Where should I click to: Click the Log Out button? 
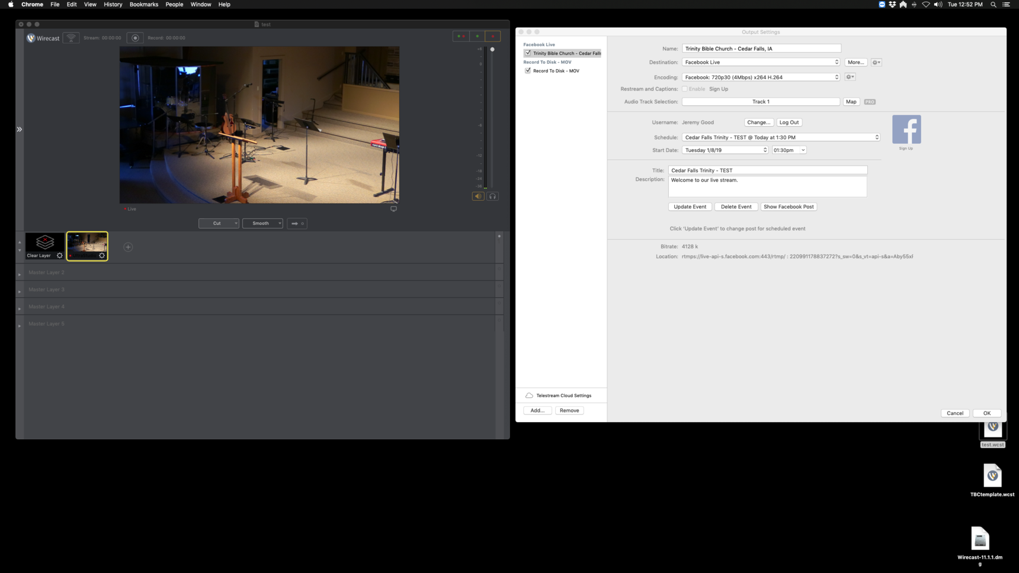pyautogui.click(x=789, y=123)
